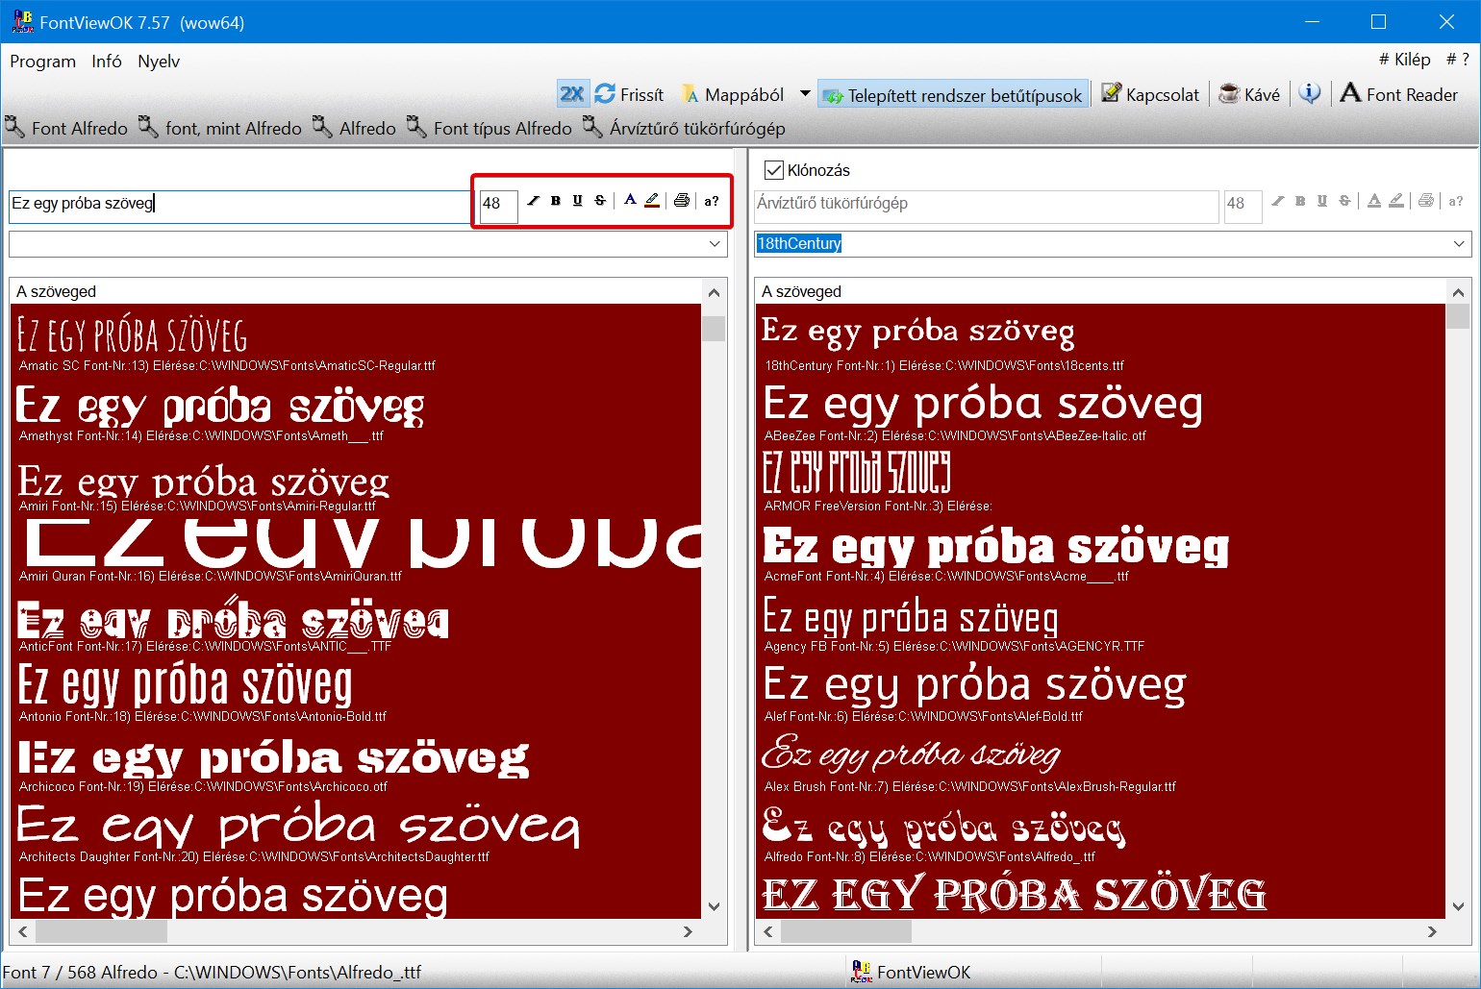The height and width of the screenshot is (989, 1481).
Task: Click the Frissít refresh button
Action: (630, 94)
